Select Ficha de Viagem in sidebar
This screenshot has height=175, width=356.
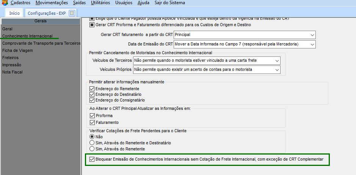(x=15, y=50)
